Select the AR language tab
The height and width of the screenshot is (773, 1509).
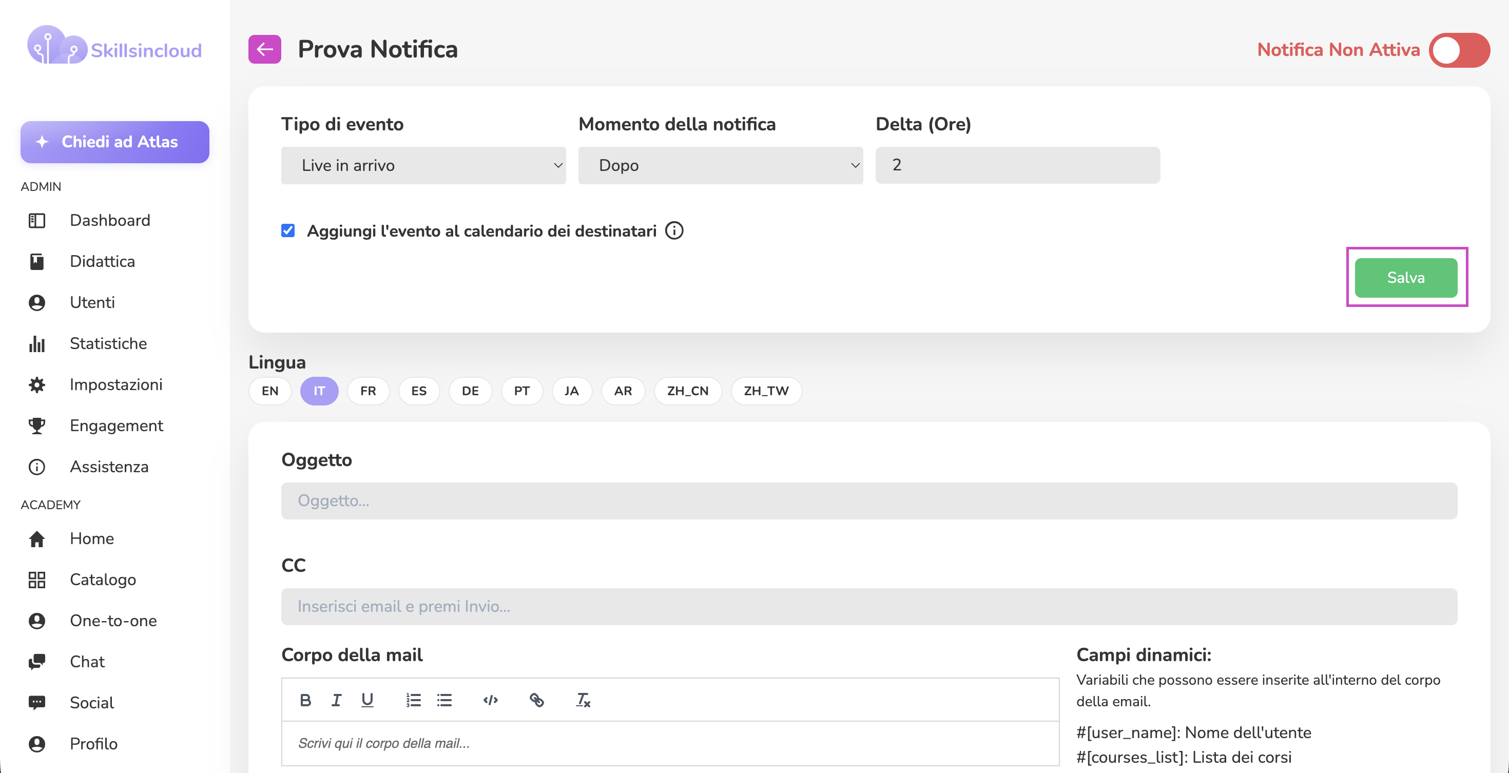click(623, 391)
